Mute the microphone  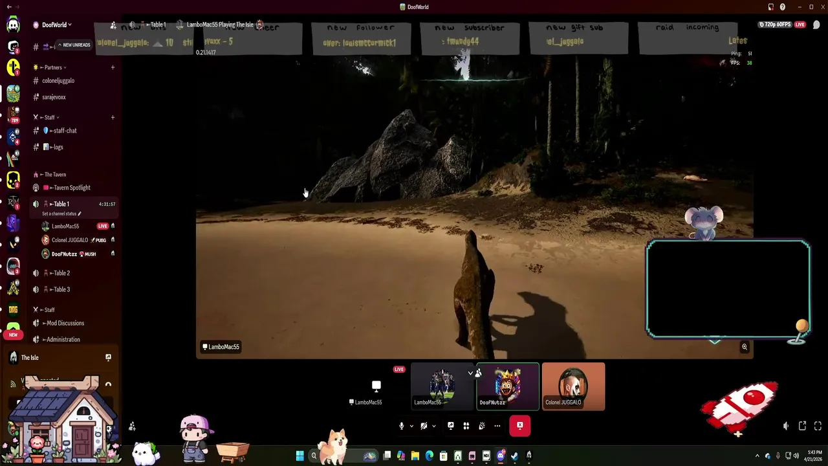(401, 426)
